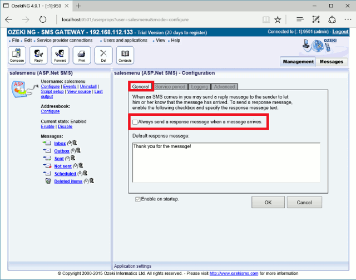Click the Reply toolbar icon
Image resolution: width=356 pixels, height=280 pixels.
(38, 55)
